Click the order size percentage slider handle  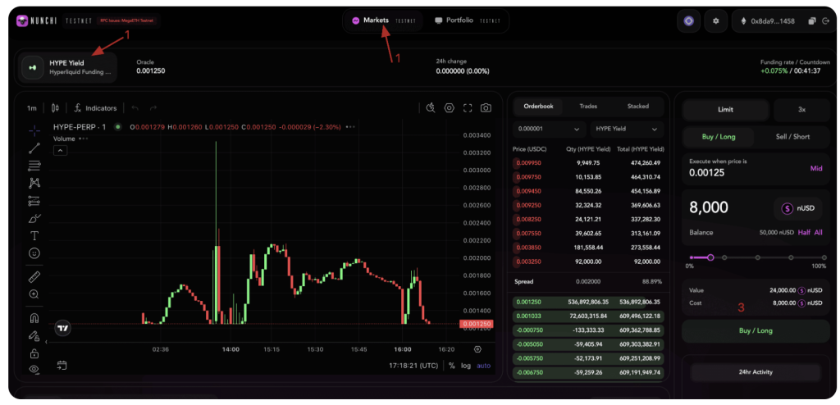click(x=710, y=257)
